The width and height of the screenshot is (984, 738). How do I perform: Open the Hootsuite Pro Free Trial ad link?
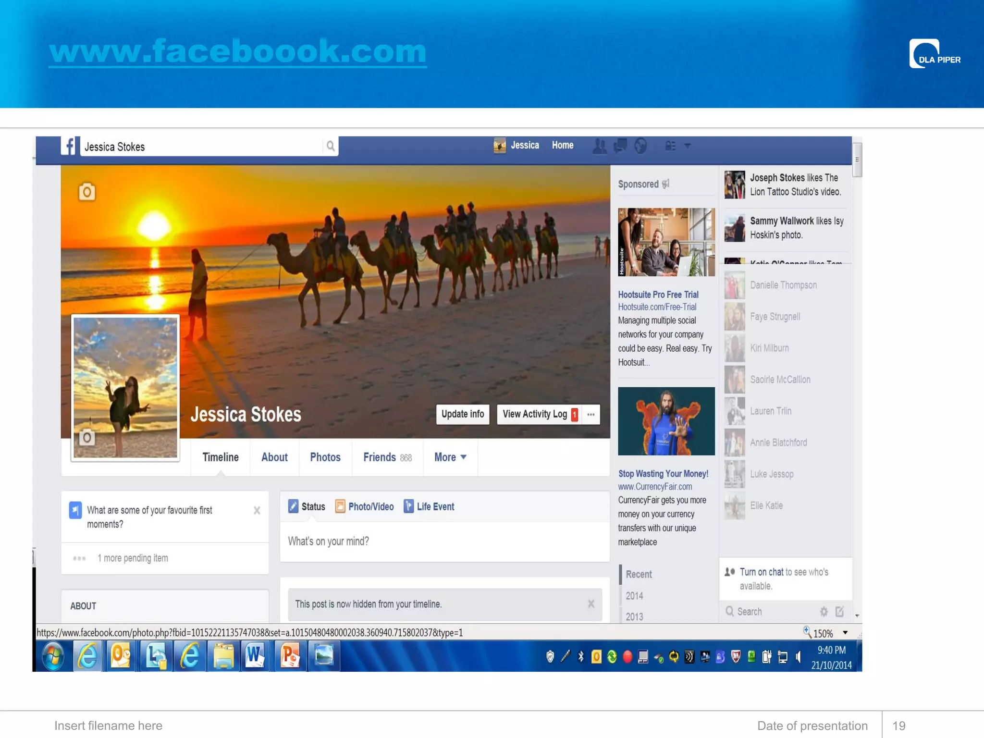pyautogui.click(x=658, y=295)
